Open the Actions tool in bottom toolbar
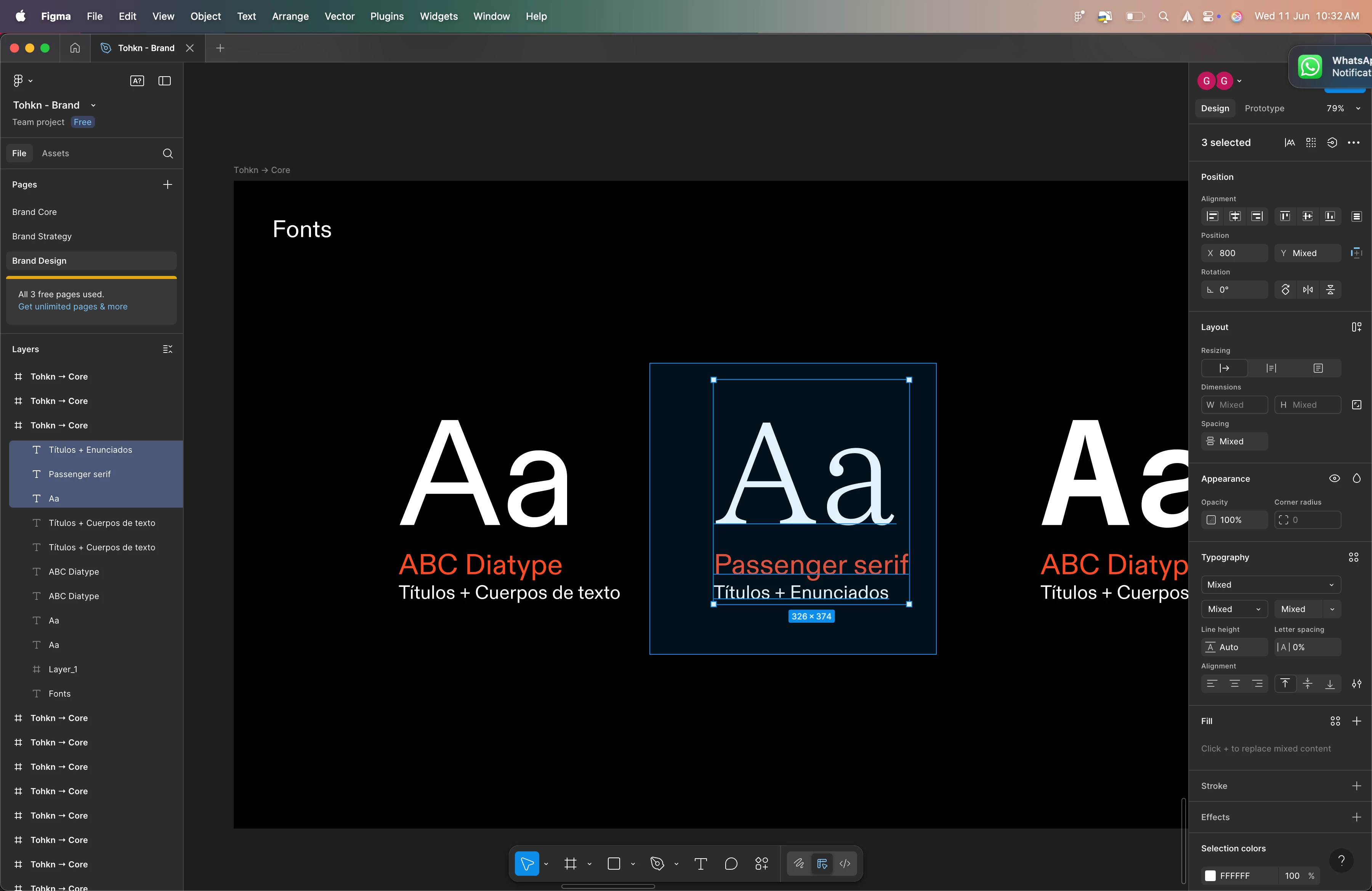The height and width of the screenshot is (891, 1372). click(761, 863)
